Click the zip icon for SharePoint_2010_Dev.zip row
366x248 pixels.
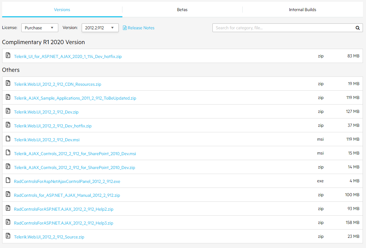(8, 167)
